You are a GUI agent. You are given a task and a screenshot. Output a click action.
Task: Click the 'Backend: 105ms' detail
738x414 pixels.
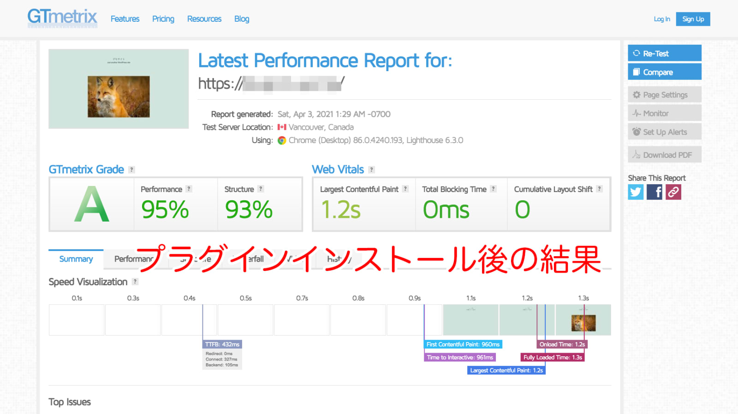[222, 365]
